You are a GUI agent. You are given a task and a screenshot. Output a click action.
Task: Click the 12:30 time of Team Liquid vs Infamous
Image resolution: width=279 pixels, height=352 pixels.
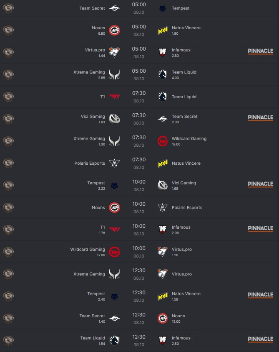coord(139,337)
